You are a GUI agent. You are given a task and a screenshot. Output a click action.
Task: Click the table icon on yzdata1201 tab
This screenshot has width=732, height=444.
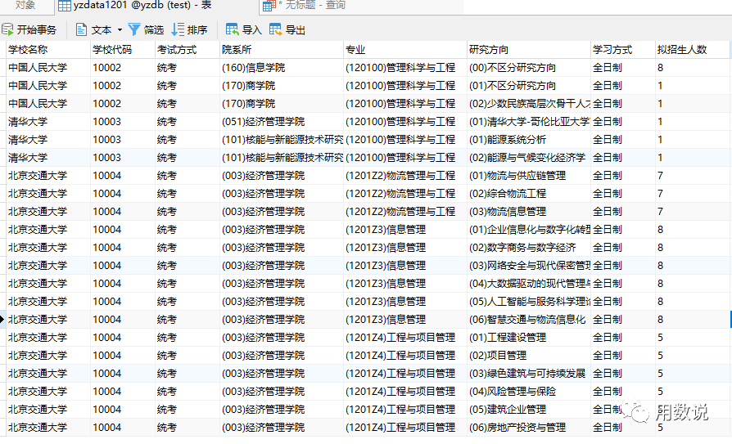pos(65,6)
